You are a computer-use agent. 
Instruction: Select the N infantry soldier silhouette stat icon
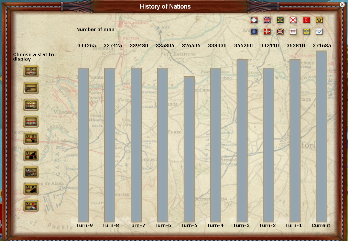31,139
